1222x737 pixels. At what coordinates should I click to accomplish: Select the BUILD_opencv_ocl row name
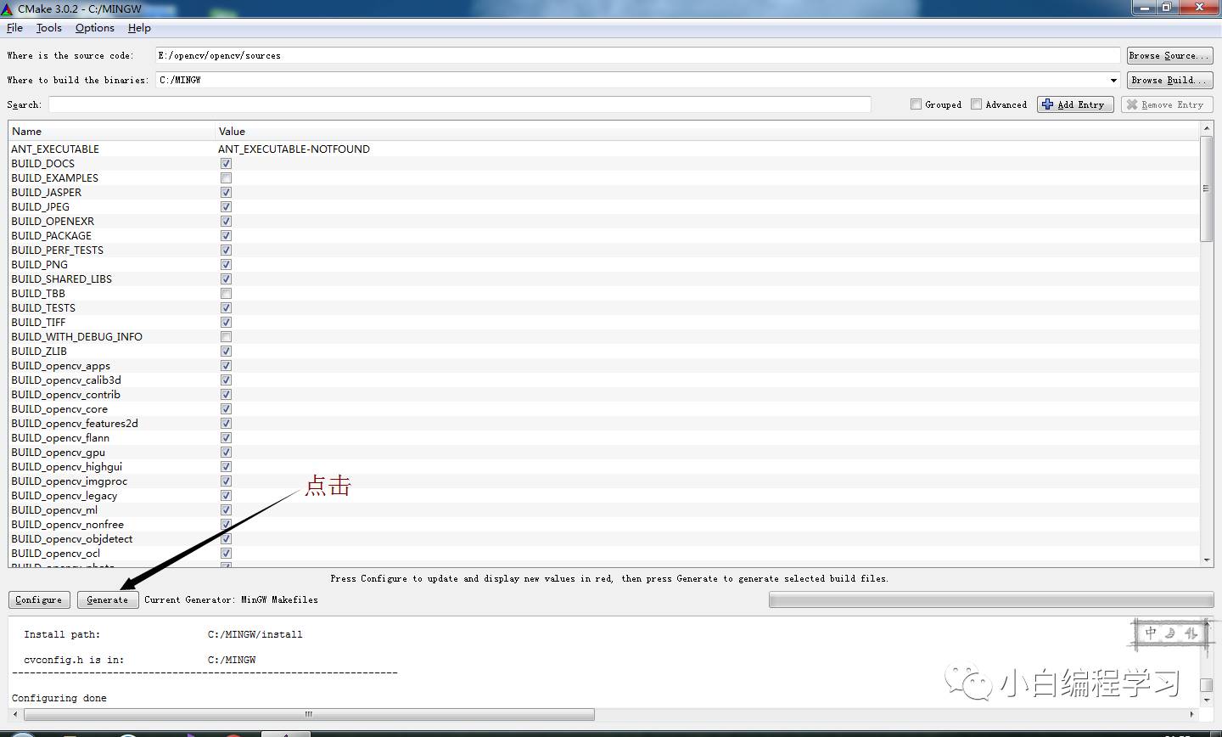click(55, 554)
